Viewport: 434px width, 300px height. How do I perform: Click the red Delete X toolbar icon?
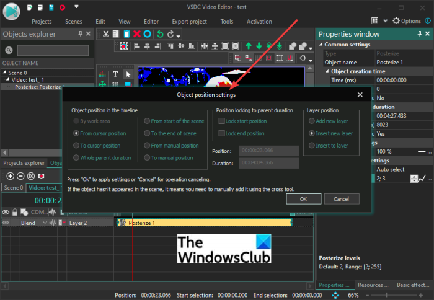[137, 33]
